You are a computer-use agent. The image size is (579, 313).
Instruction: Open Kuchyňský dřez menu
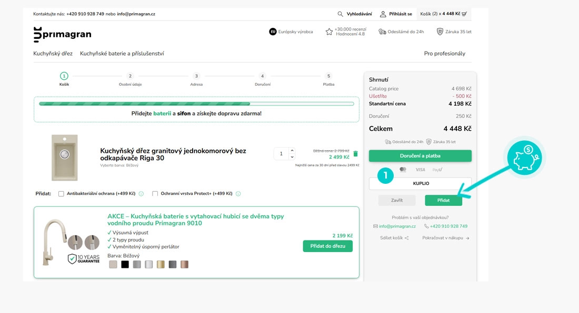[53, 54]
